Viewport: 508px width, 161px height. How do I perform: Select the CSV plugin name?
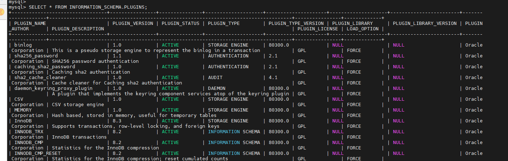click(19, 99)
